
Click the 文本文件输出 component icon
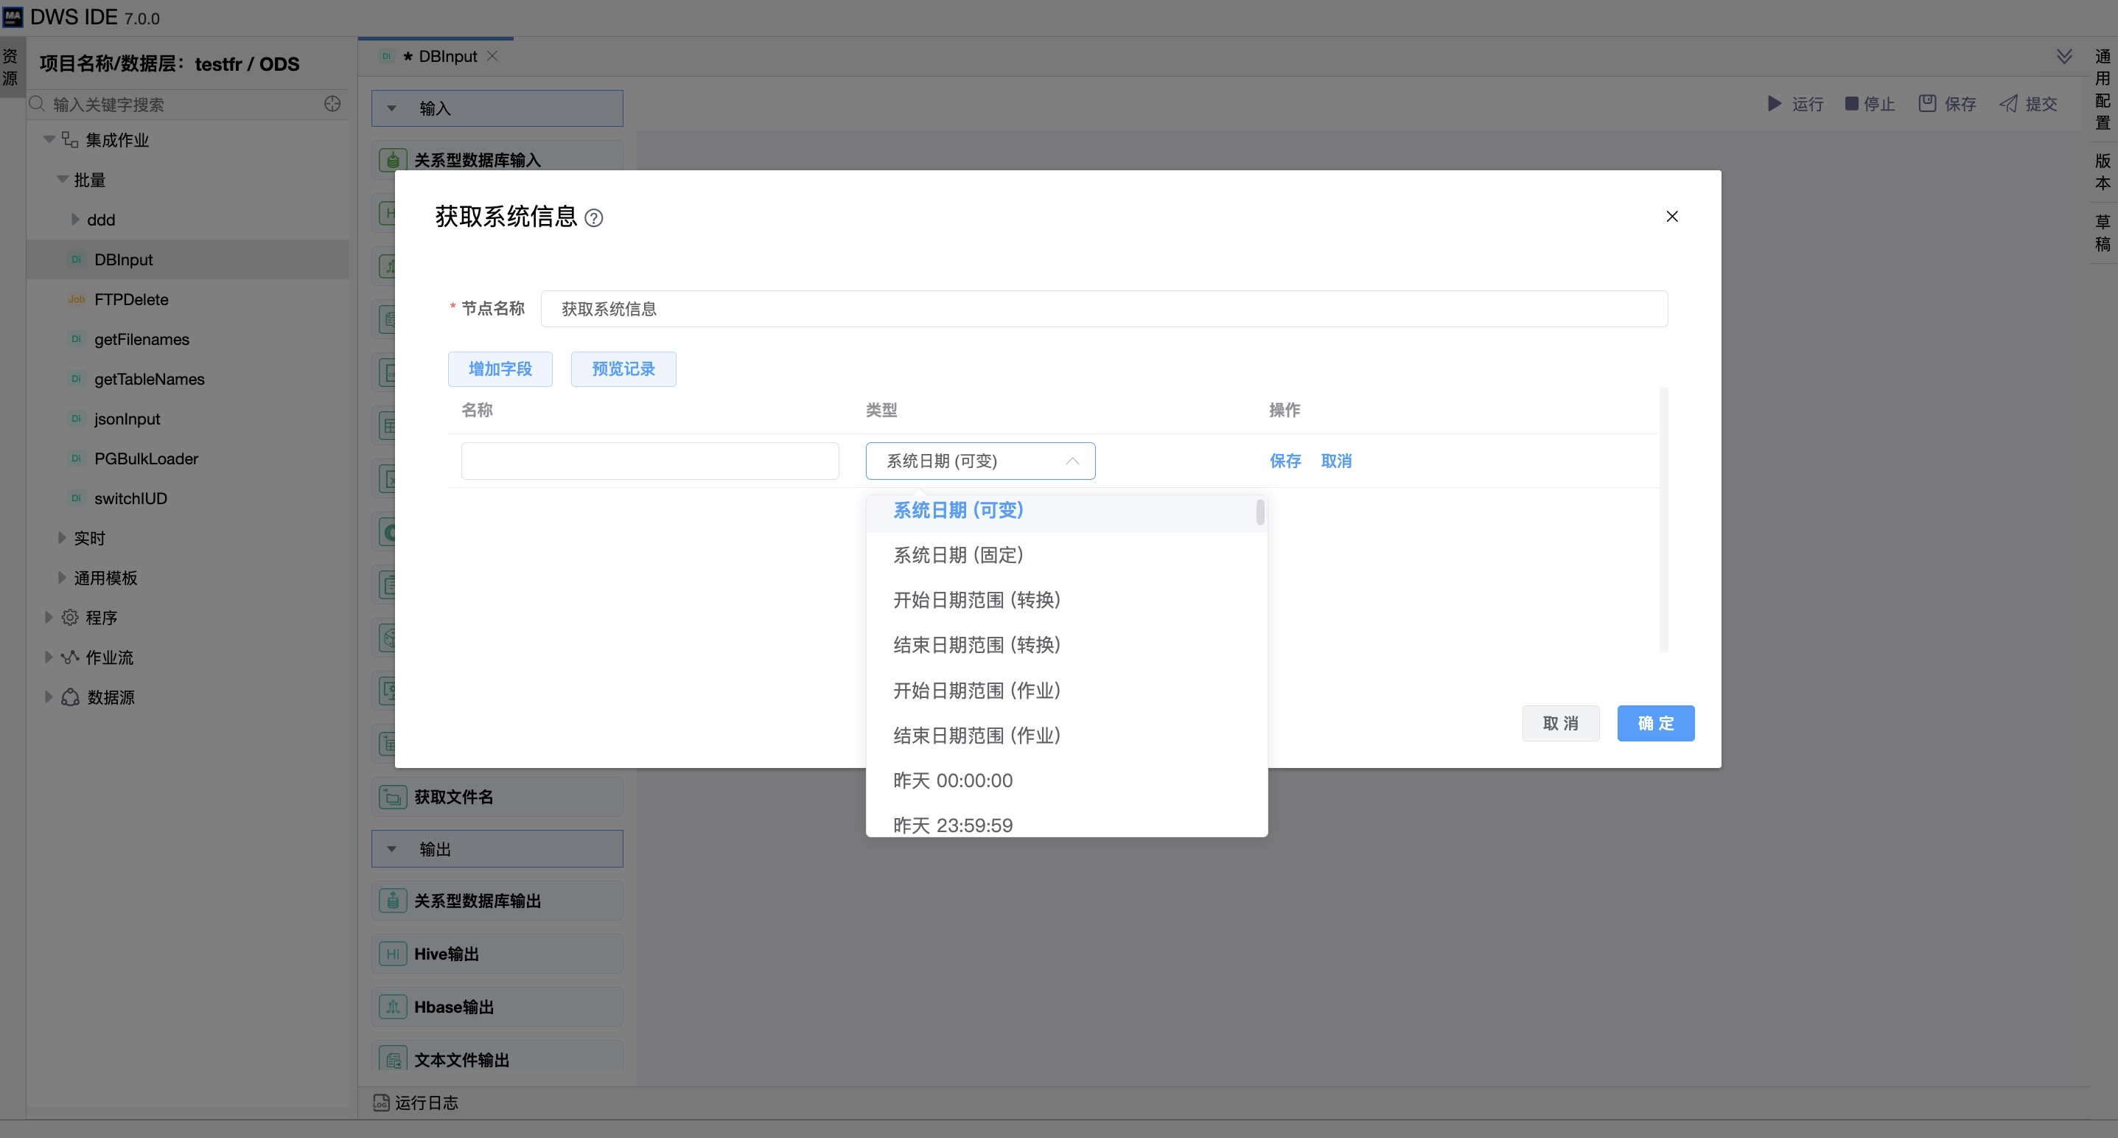click(392, 1059)
